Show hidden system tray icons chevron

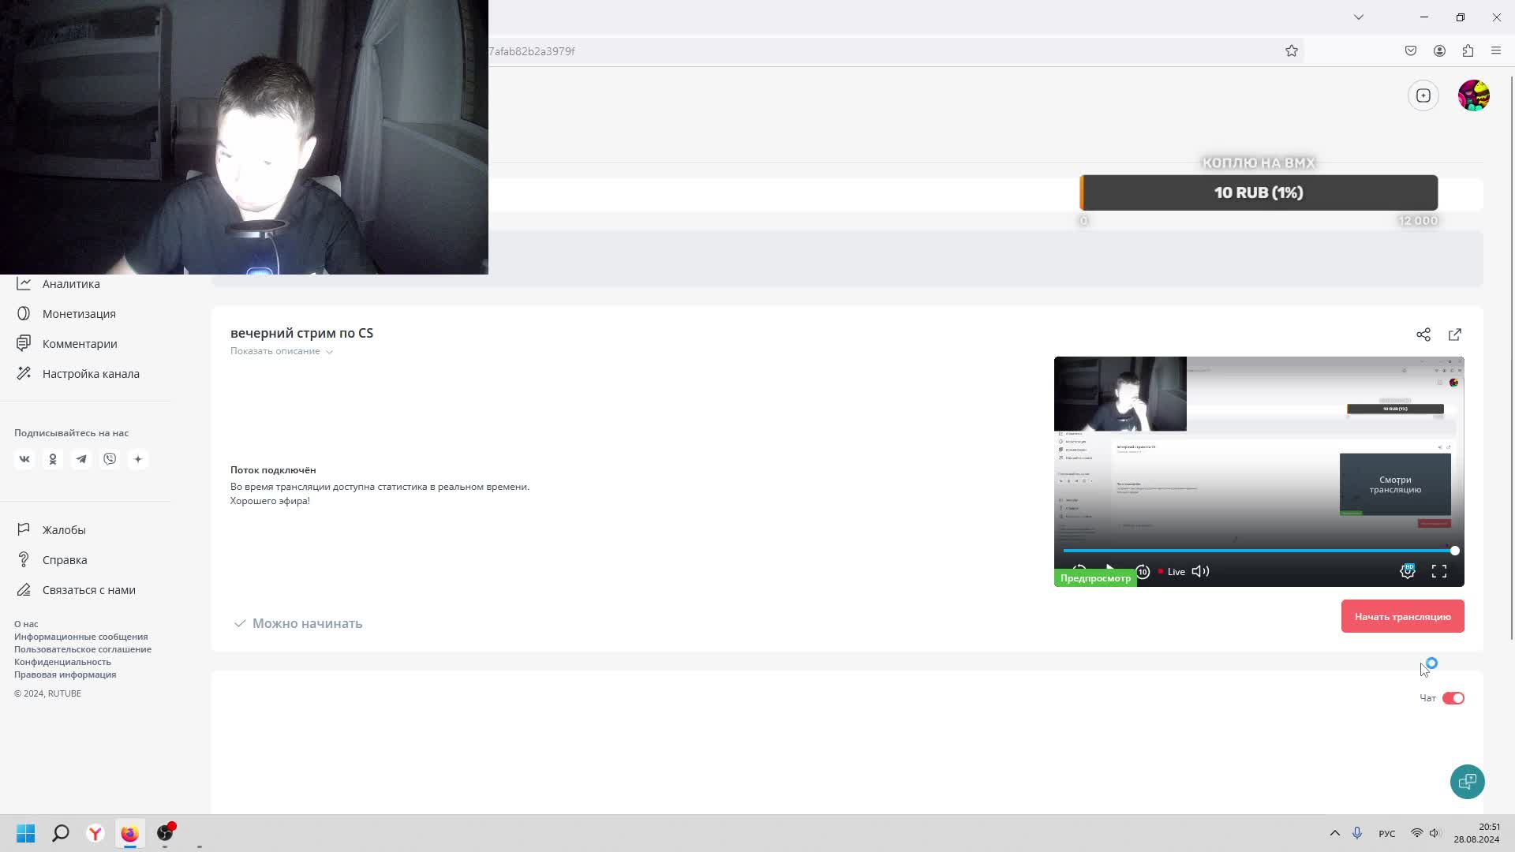point(1334,833)
